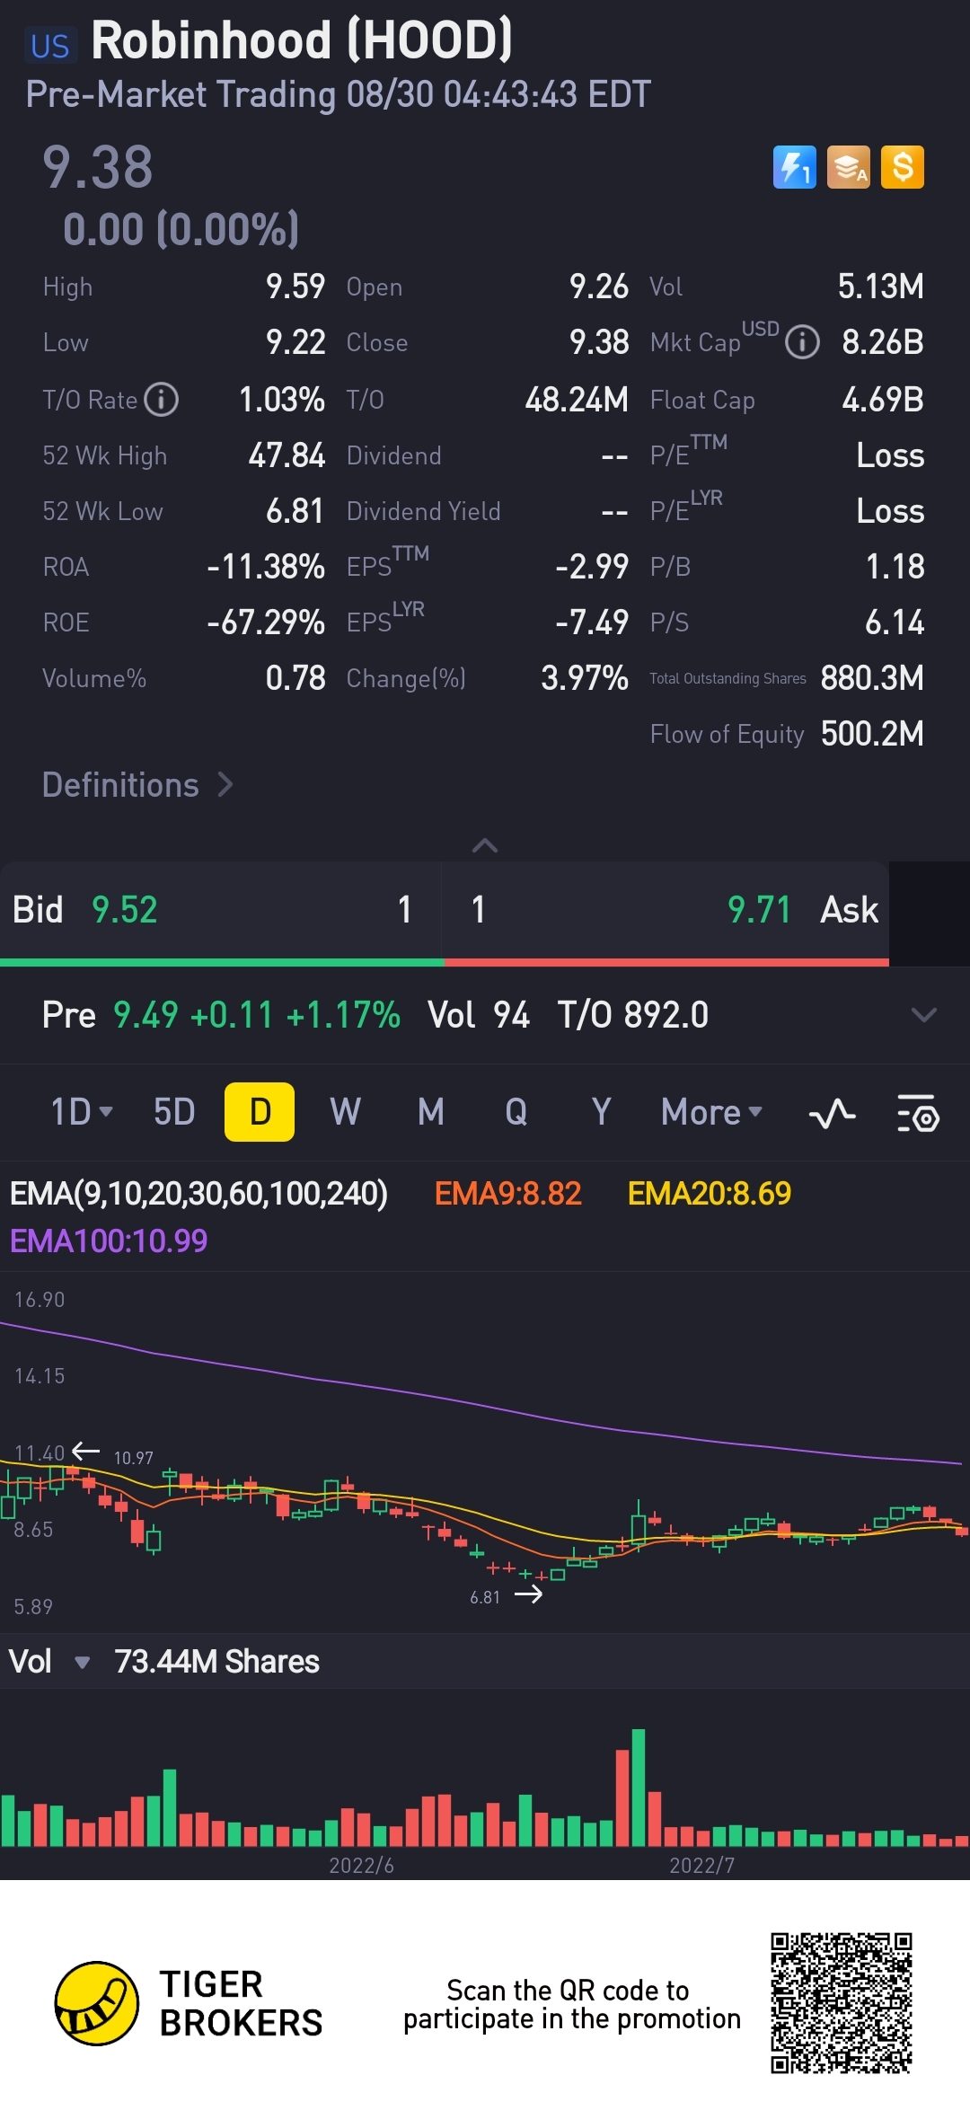Screen dimensions: 970x2128
Task: Open the chart settings icon
Action: [x=918, y=1114]
